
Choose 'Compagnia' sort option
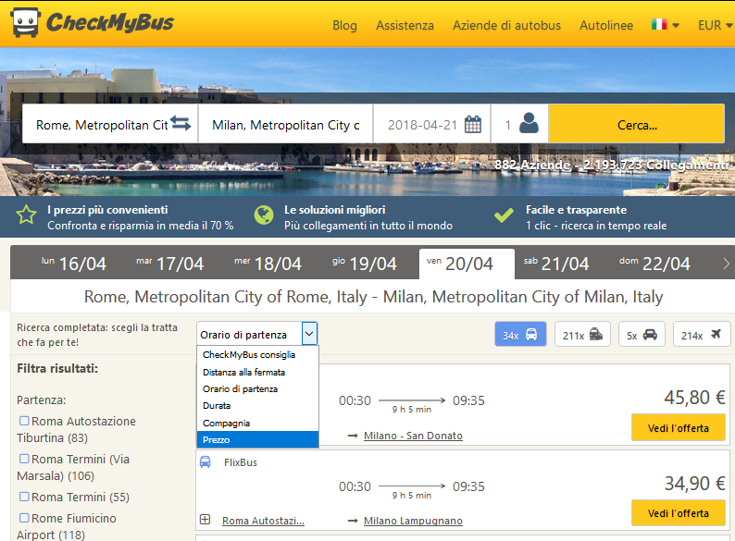tap(258, 423)
